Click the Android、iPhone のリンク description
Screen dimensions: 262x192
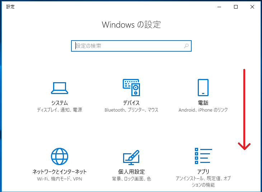[203, 110]
